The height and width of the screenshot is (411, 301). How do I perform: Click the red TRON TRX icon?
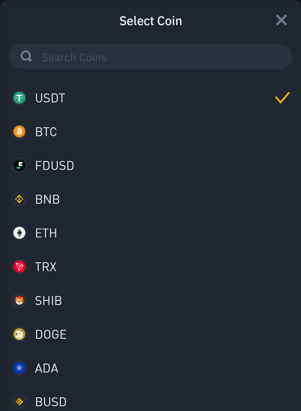pyautogui.click(x=19, y=267)
